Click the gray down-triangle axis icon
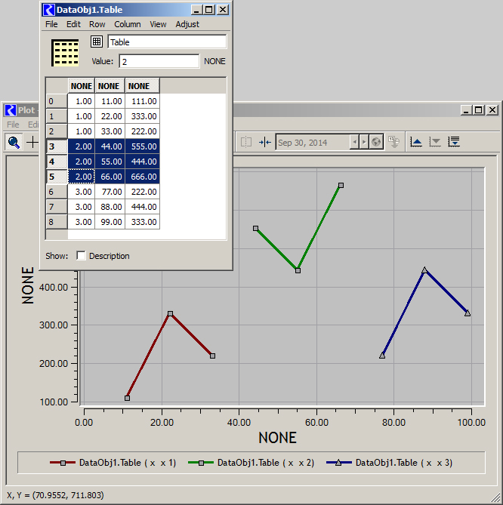Screen dimensions: 503x505 tap(435, 142)
